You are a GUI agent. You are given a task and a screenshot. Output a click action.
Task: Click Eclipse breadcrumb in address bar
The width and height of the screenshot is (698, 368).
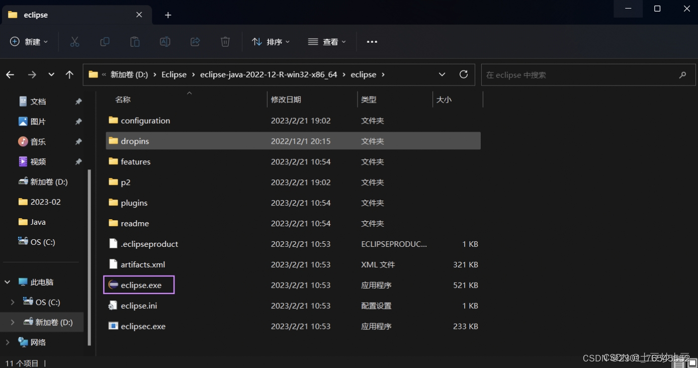pyautogui.click(x=174, y=74)
